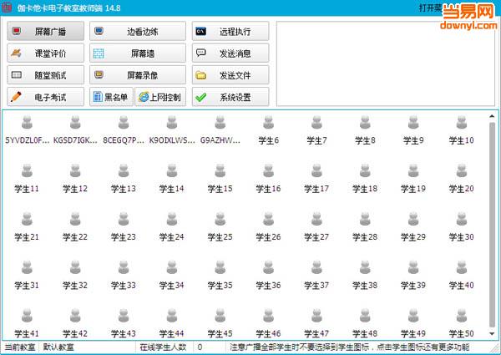The width and height of the screenshot is (501, 355).
Task: Click 默认教室 in status bar
Action: pos(58,347)
